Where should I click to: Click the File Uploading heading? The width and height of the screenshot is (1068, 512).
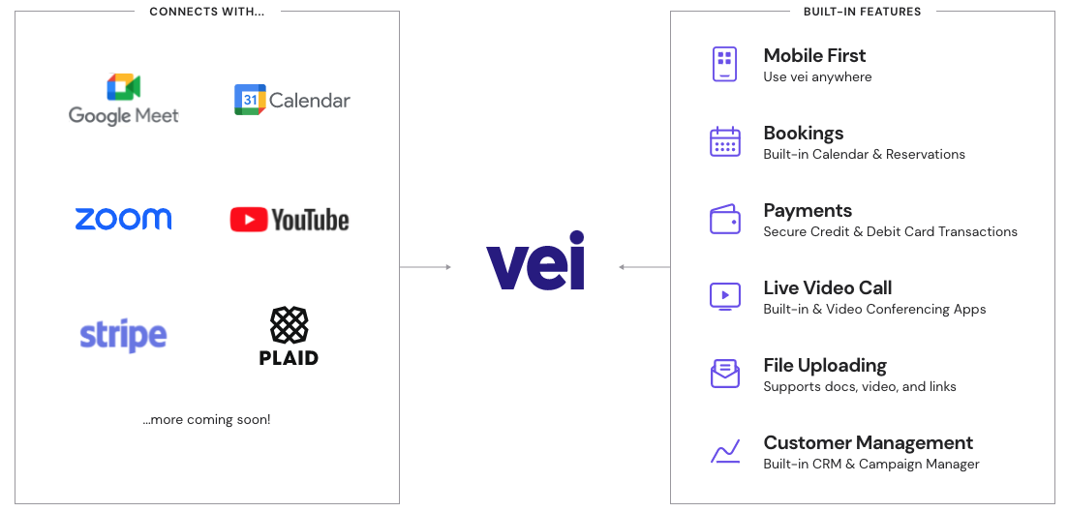point(825,366)
